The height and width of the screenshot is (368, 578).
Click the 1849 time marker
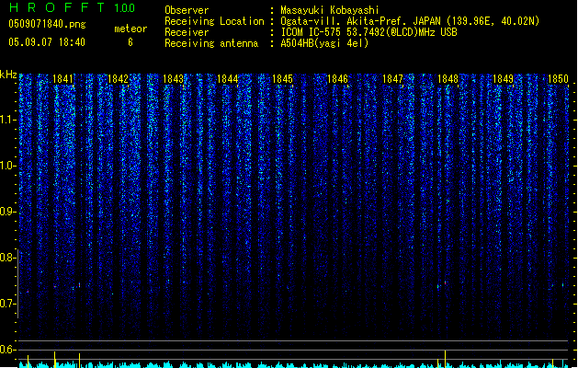504,79
